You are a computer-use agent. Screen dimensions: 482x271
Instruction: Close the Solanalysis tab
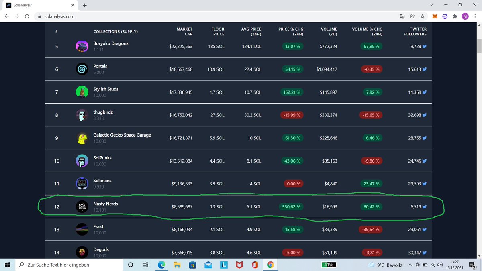point(72,6)
